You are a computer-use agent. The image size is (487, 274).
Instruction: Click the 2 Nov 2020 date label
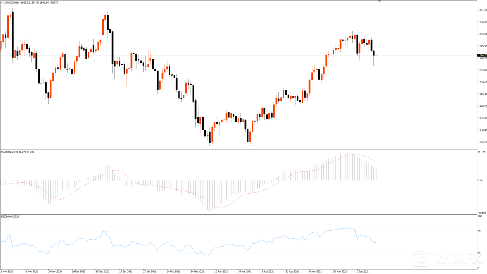pyautogui.click(x=8, y=272)
